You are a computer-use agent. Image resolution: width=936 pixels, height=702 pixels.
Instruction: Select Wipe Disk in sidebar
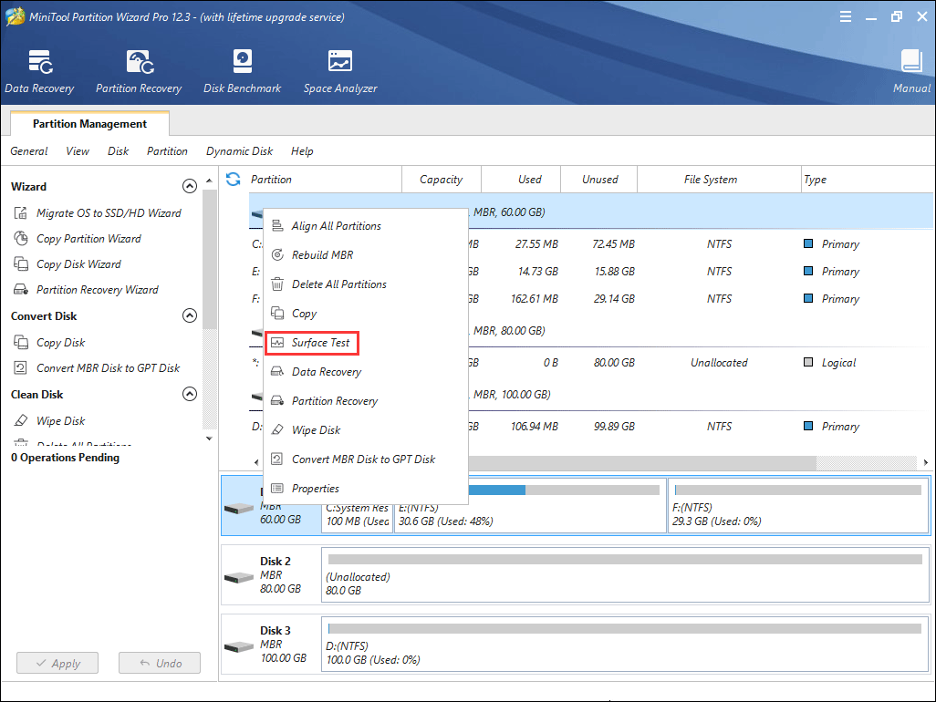click(x=49, y=421)
